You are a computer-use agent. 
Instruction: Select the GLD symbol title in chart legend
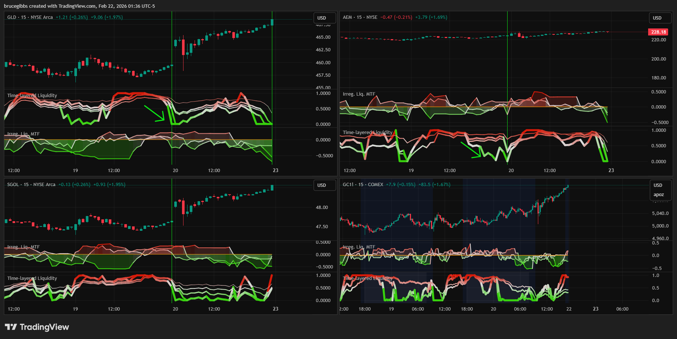tap(30, 17)
